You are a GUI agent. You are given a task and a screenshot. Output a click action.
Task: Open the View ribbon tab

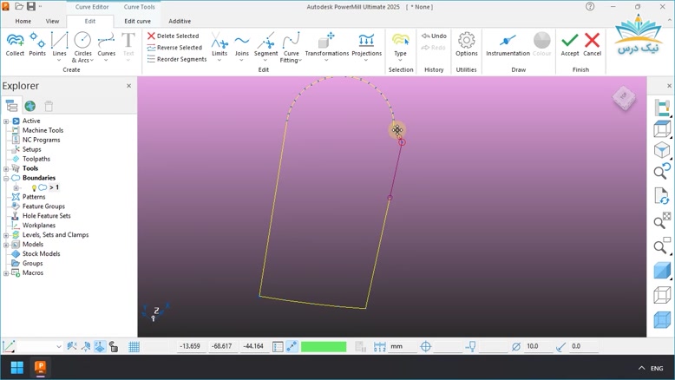(52, 21)
